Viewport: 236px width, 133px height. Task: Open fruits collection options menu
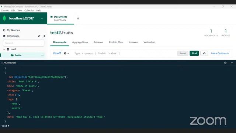(42, 55)
